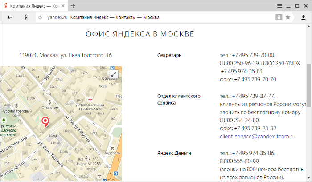Click the address bar page title
312x182 pixels.
[115, 17]
